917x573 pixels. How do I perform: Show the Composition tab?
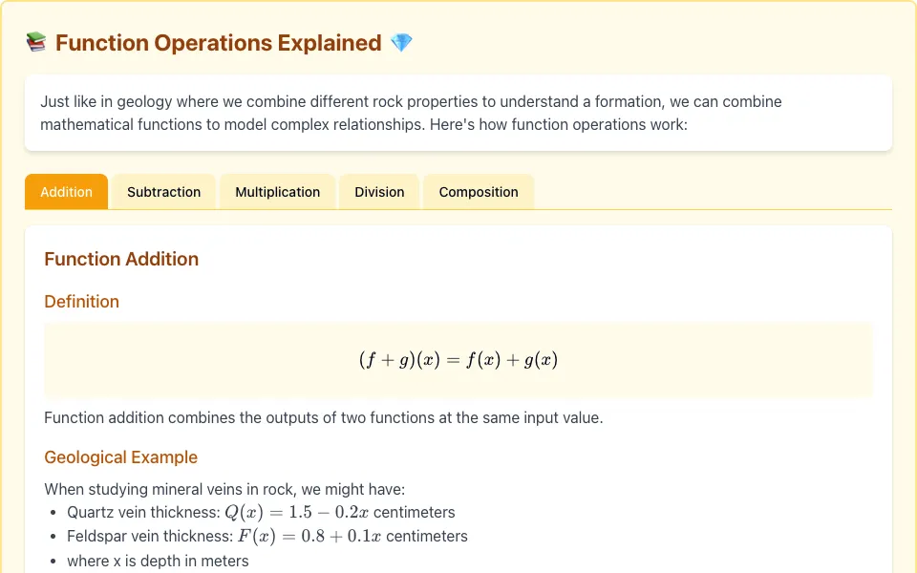click(479, 192)
